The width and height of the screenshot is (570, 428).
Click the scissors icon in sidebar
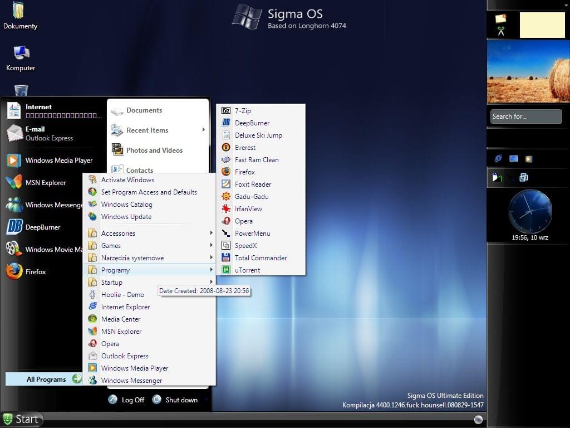click(x=501, y=31)
